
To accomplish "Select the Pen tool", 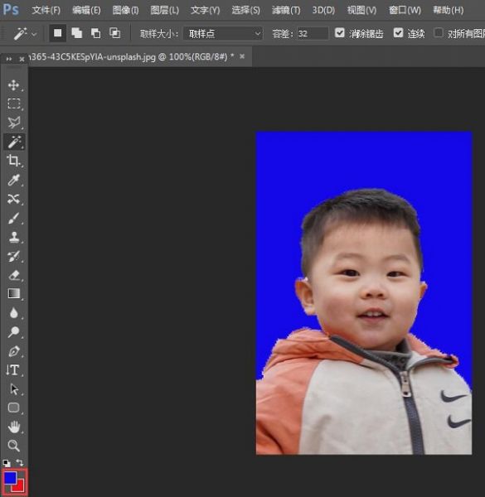I will pyautogui.click(x=13, y=351).
